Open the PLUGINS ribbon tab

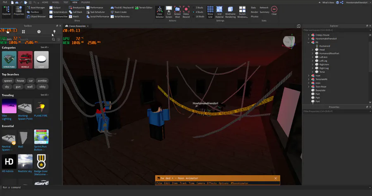point(86,2)
